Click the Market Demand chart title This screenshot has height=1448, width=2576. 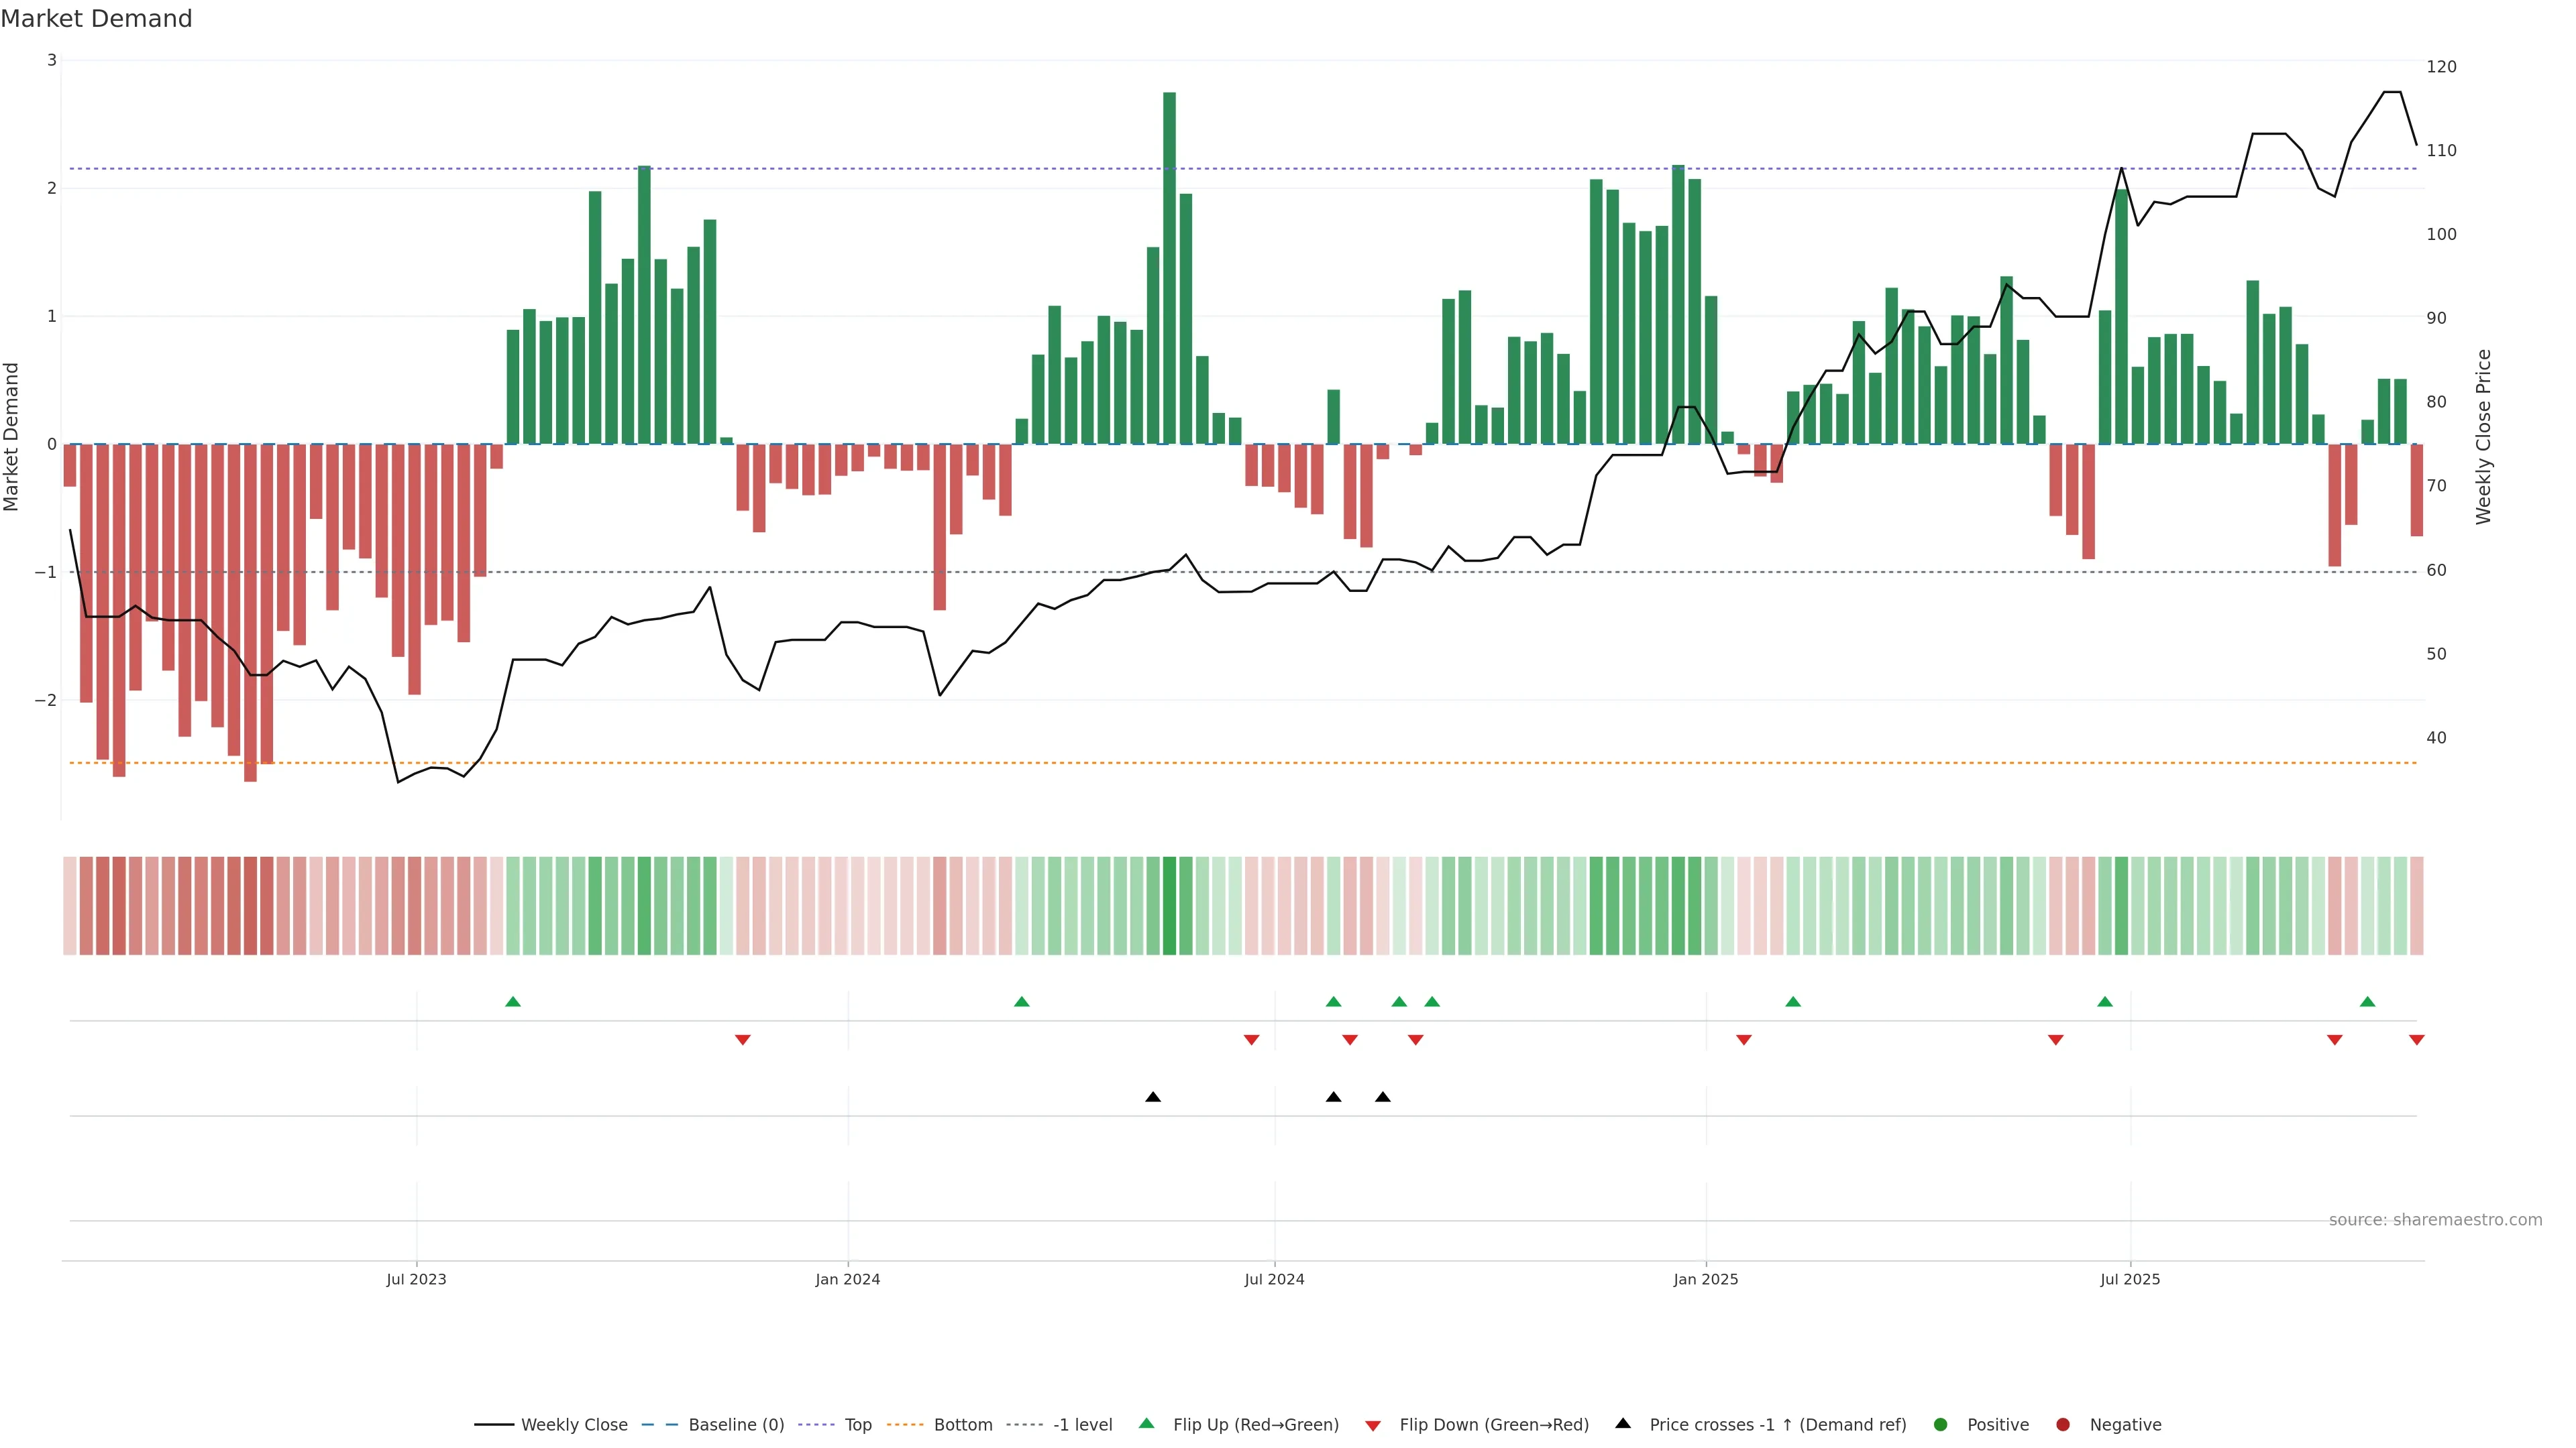click(97, 19)
